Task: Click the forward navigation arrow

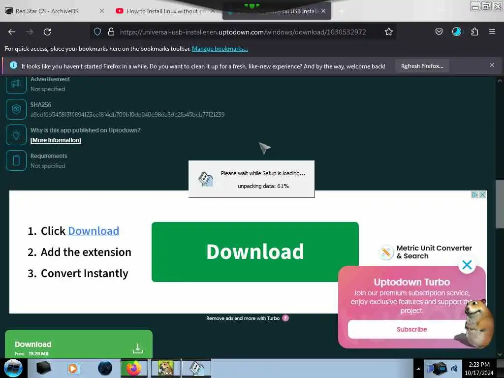Action: pyautogui.click(x=30, y=32)
